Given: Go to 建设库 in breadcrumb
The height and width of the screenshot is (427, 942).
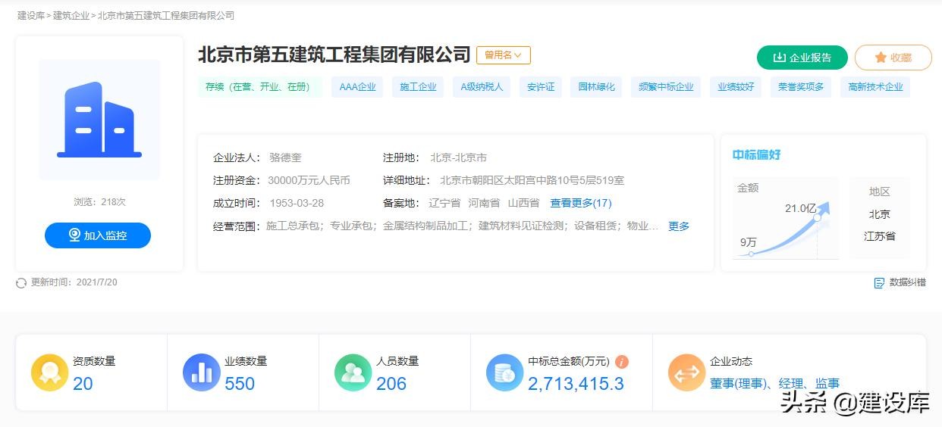Looking at the screenshot, I should [30, 15].
